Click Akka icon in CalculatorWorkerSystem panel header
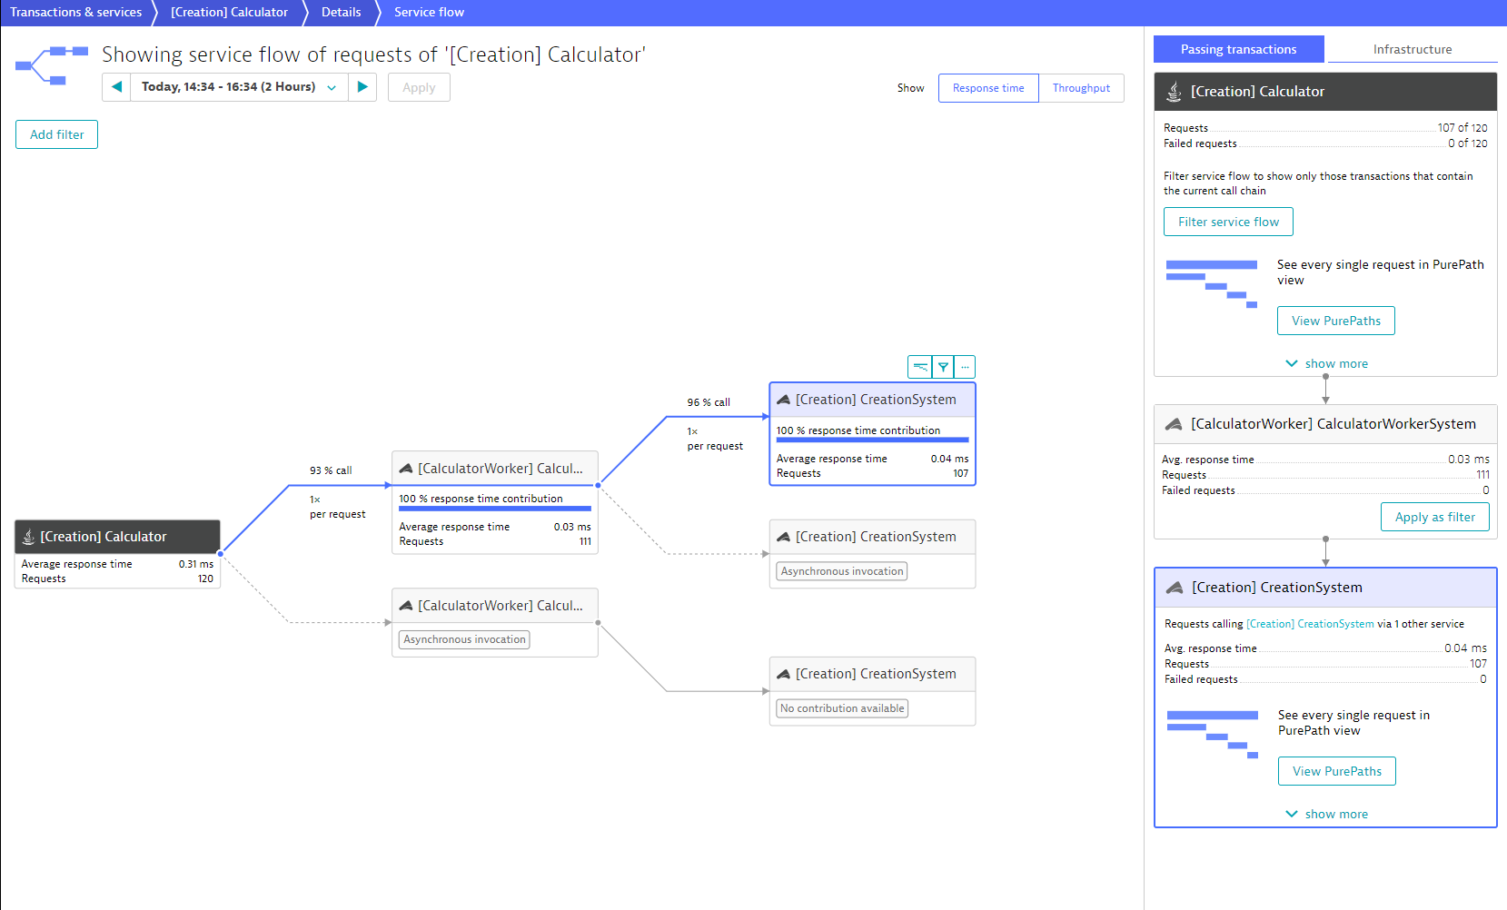The width and height of the screenshot is (1507, 910). pyautogui.click(x=1174, y=424)
